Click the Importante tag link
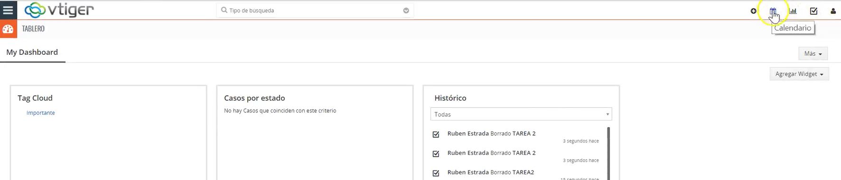 click(41, 113)
